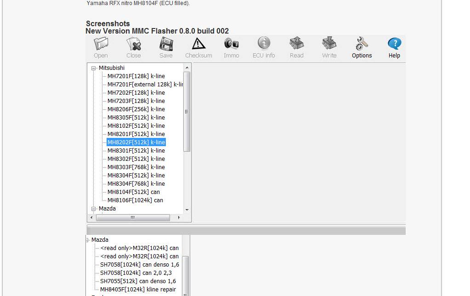Viewport: 470px width, 296px height.
Task: Click the Open file toolbar icon
Action: [x=101, y=48]
